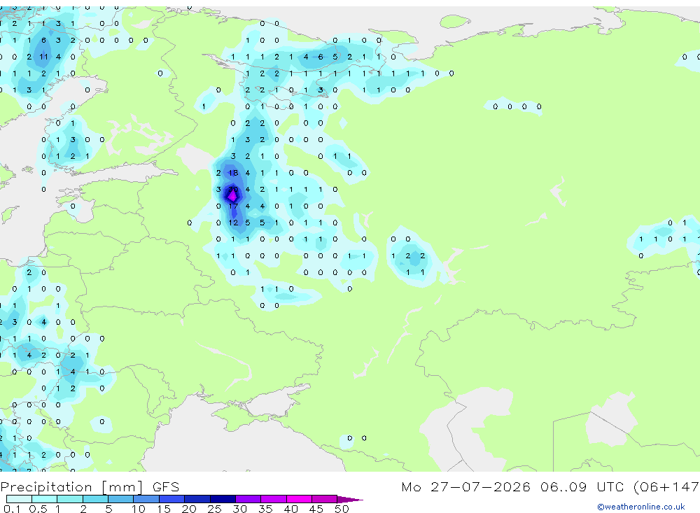The image size is (700, 513).
Task: Click the 0.1–0.5 mm legend color swatch
Action: (x=19, y=499)
